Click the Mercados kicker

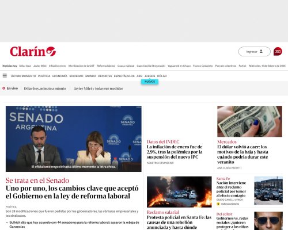coord(227,142)
